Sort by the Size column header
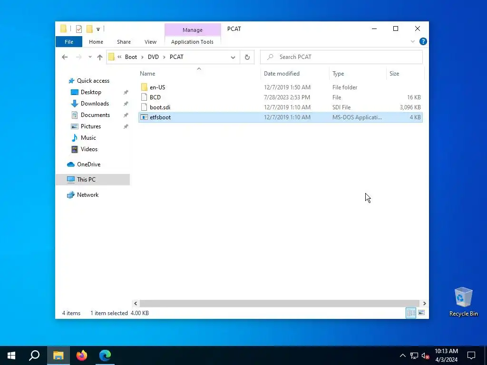The height and width of the screenshot is (365, 487). pyautogui.click(x=394, y=74)
